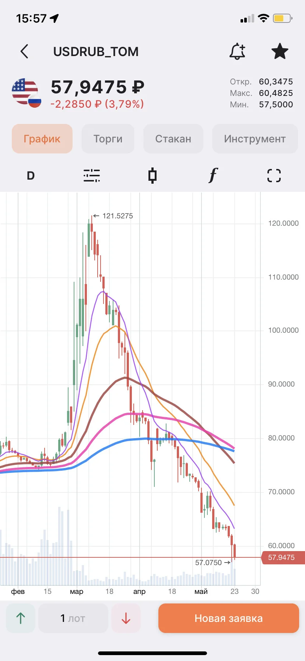Tap the Wi-Fi icon in status bar
Viewport: 305px width, 661px height.
[263, 18]
